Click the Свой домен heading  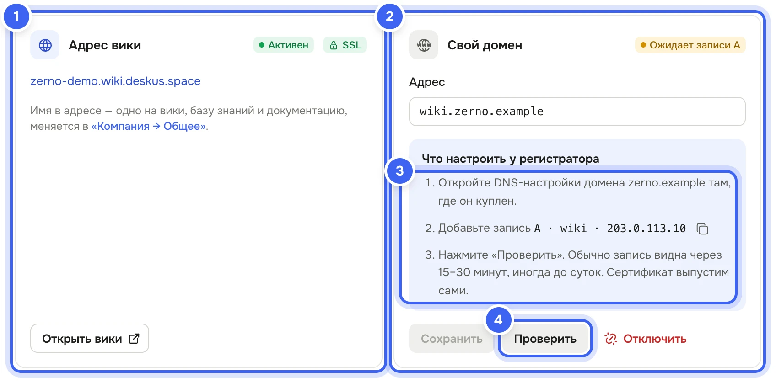pyautogui.click(x=485, y=45)
